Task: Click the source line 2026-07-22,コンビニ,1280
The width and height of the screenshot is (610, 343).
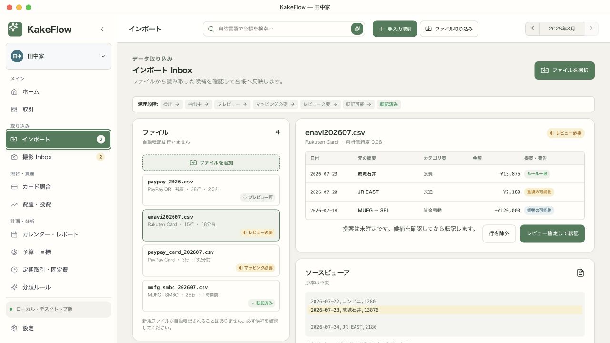Action: (445, 302)
